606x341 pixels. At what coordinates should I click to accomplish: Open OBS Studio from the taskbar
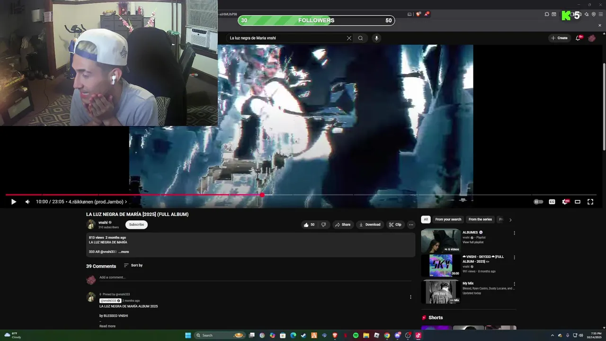(408, 335)
